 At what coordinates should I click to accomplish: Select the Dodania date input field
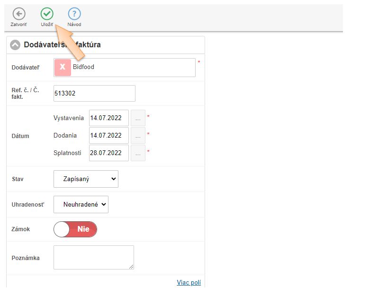[x=108, y=136]
